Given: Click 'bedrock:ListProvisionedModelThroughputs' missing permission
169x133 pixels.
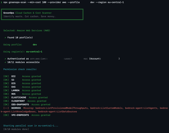Looking at the screenshot, I should coord(62,108).
